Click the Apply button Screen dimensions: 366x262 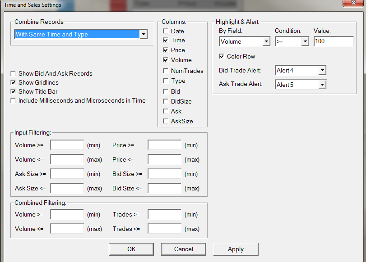click(236, 249)
